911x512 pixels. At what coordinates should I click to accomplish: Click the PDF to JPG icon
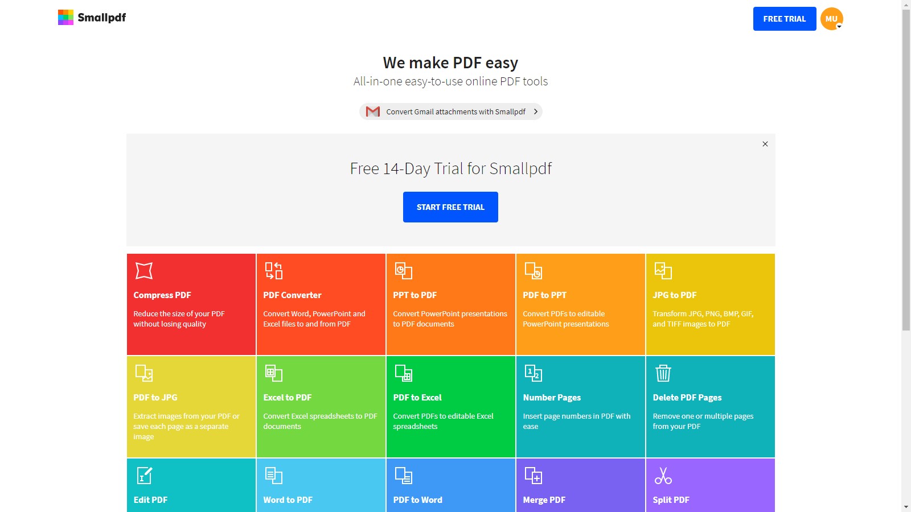coord(144,373)
